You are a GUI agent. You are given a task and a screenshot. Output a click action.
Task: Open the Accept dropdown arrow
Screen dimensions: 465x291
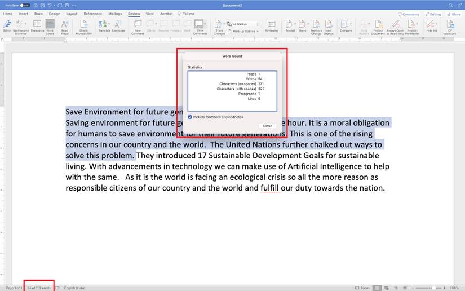coord(295,24)
